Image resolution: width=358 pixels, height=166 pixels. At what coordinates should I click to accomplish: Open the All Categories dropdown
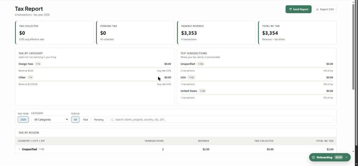click(50, 119)
